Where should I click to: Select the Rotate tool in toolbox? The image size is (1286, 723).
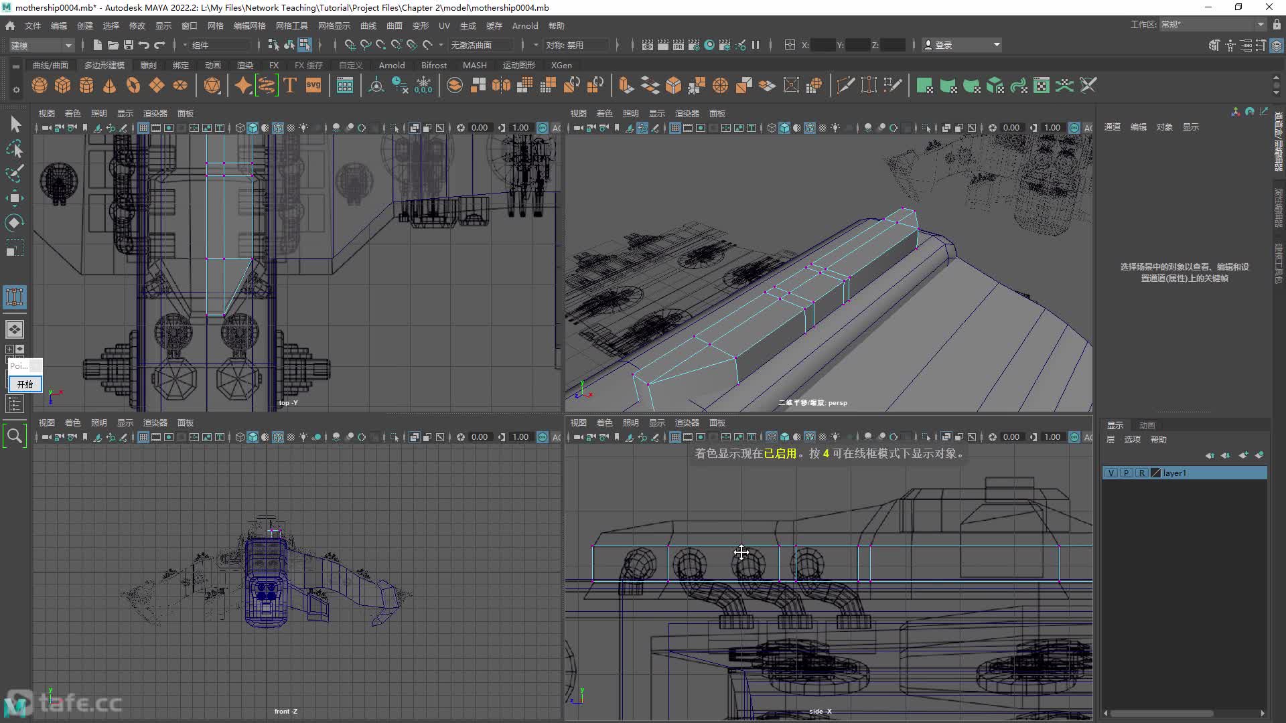15,223
